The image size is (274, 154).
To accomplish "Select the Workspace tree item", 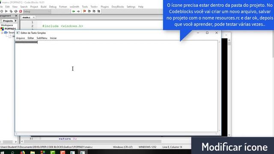I will pyautogui.click(x=7, y=25).
